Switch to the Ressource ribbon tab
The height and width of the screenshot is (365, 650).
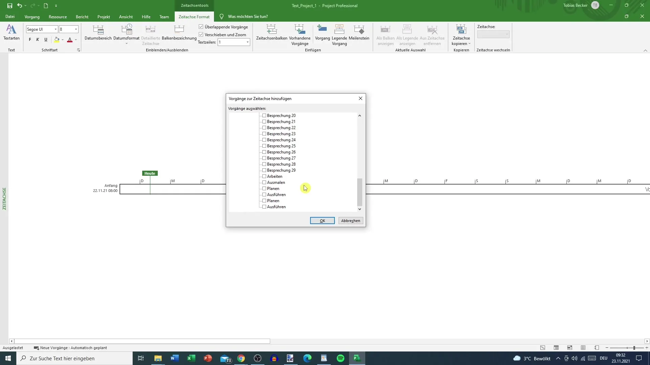tap(58, 17)
